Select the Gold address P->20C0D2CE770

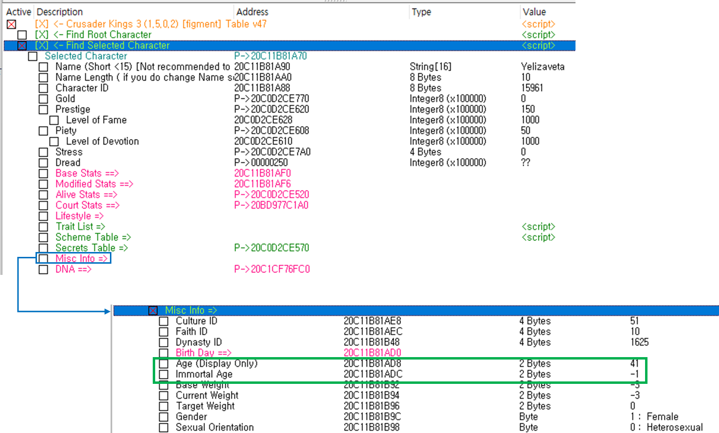pyautogui.click(x=271, y=99)
